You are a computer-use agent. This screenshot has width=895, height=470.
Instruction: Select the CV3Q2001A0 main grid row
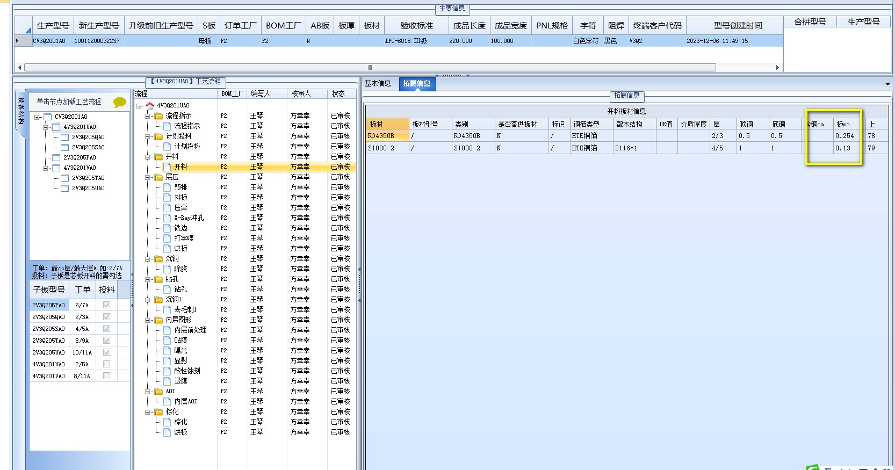[398, 41]
